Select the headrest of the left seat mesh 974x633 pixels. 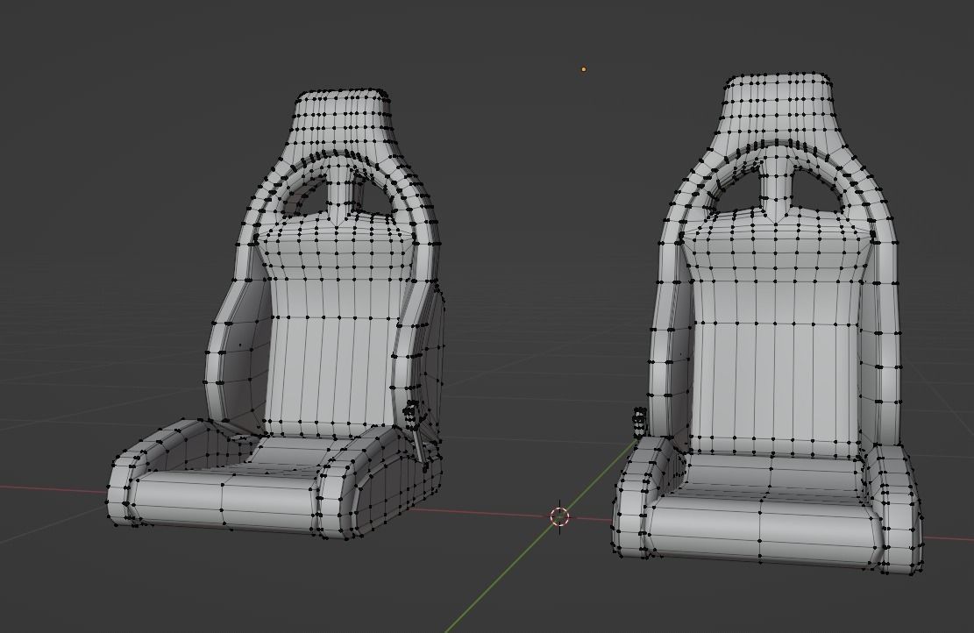click(343, 121)
